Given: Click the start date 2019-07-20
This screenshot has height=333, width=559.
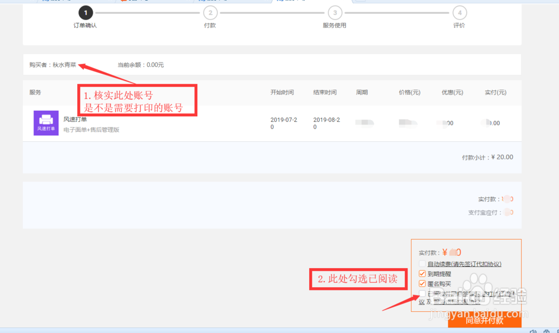Looking at the screenshot, I should point(284,123).
